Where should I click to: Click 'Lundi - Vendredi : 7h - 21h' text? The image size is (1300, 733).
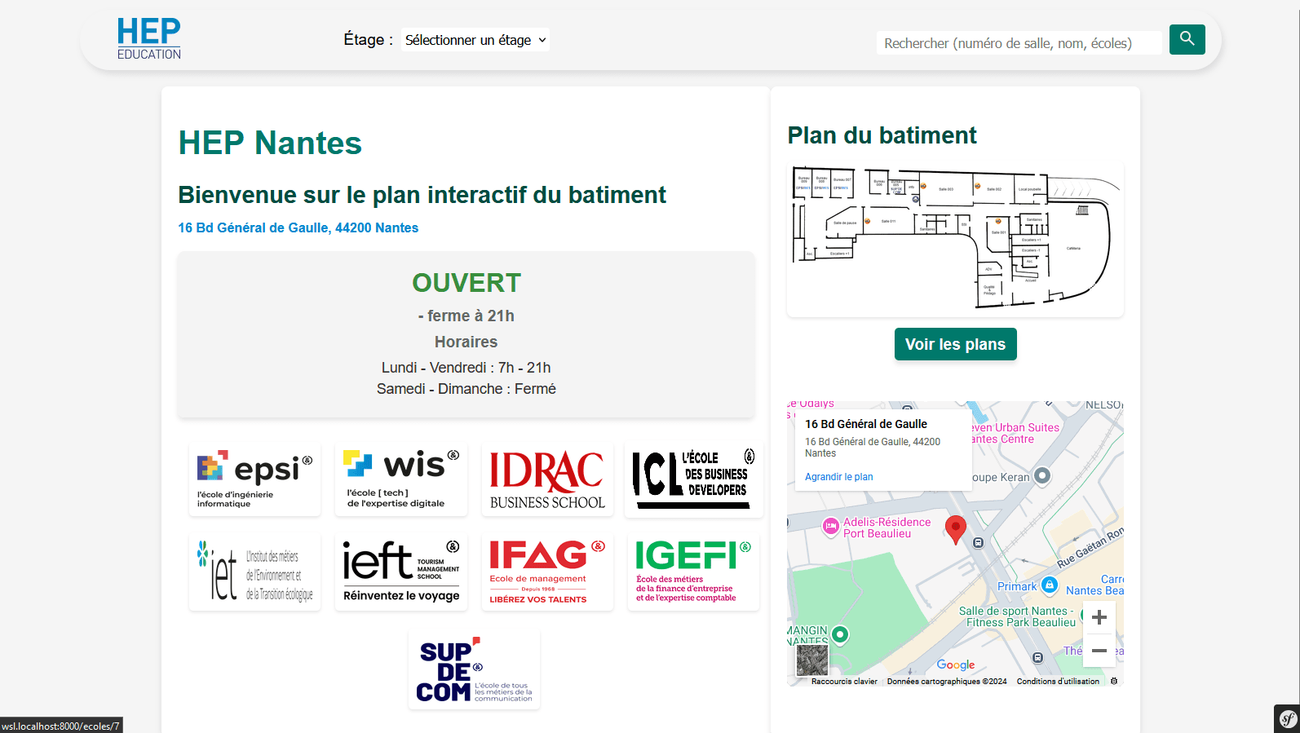coord(466,368)
